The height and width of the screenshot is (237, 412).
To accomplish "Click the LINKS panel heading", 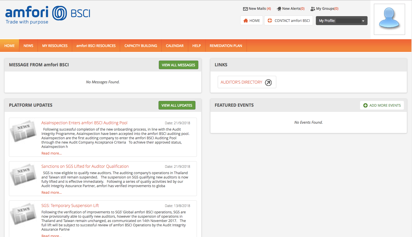I will [221, 65].
